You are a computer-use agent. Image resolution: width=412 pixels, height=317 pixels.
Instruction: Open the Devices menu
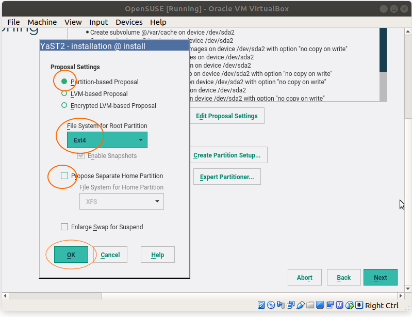pos(129,22)
